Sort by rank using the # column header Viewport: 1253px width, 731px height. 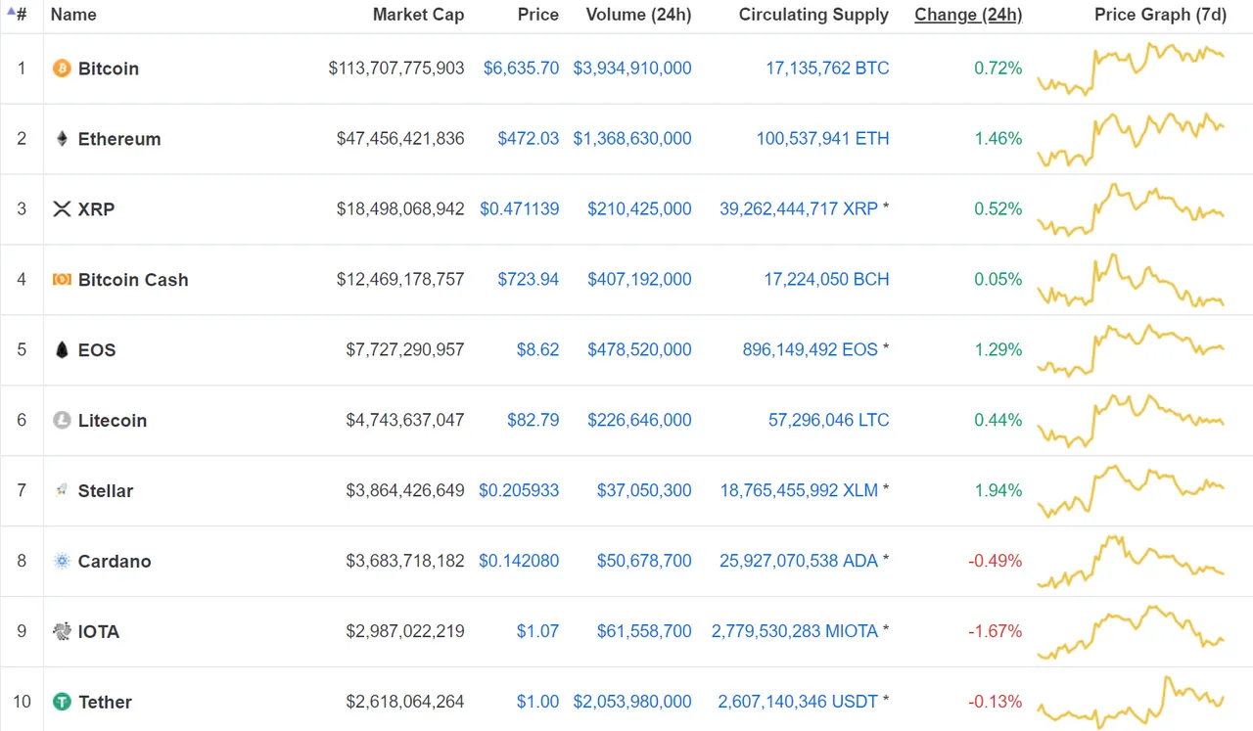(18, 15)
